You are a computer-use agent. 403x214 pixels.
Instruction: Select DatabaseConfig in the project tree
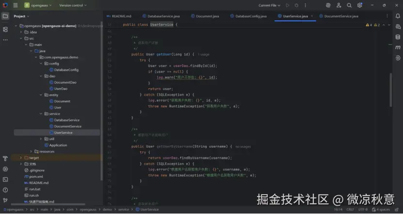point(64,70)
